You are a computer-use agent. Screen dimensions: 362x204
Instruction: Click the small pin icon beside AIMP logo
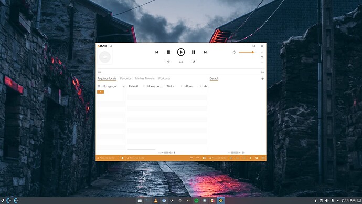(111, 46)
